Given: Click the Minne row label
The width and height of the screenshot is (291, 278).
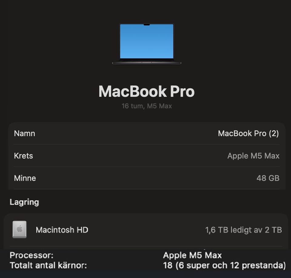Looking at the screenshot, I should point(25,178).
